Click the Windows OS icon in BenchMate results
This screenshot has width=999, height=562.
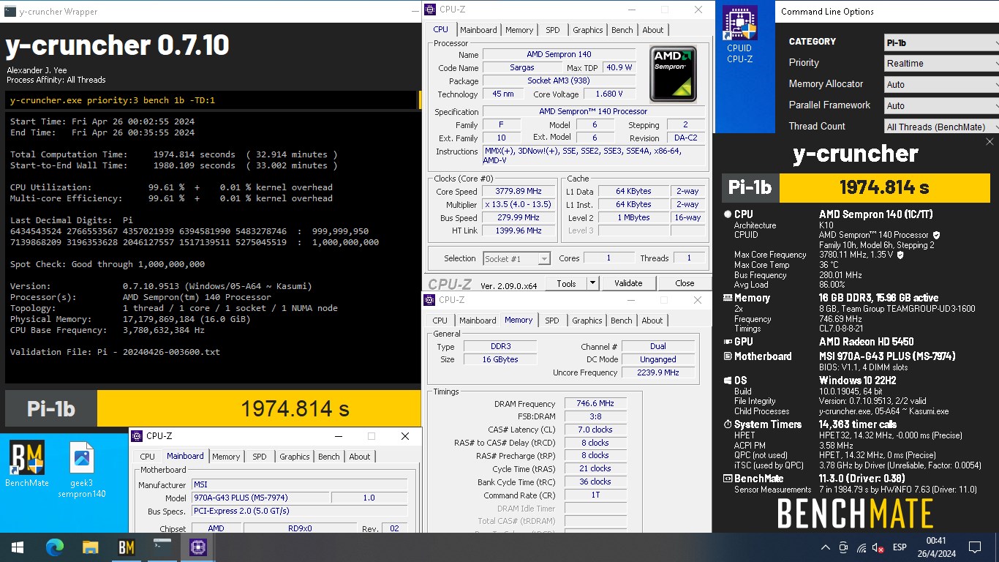pyautogui.click(x=728, y=381)
